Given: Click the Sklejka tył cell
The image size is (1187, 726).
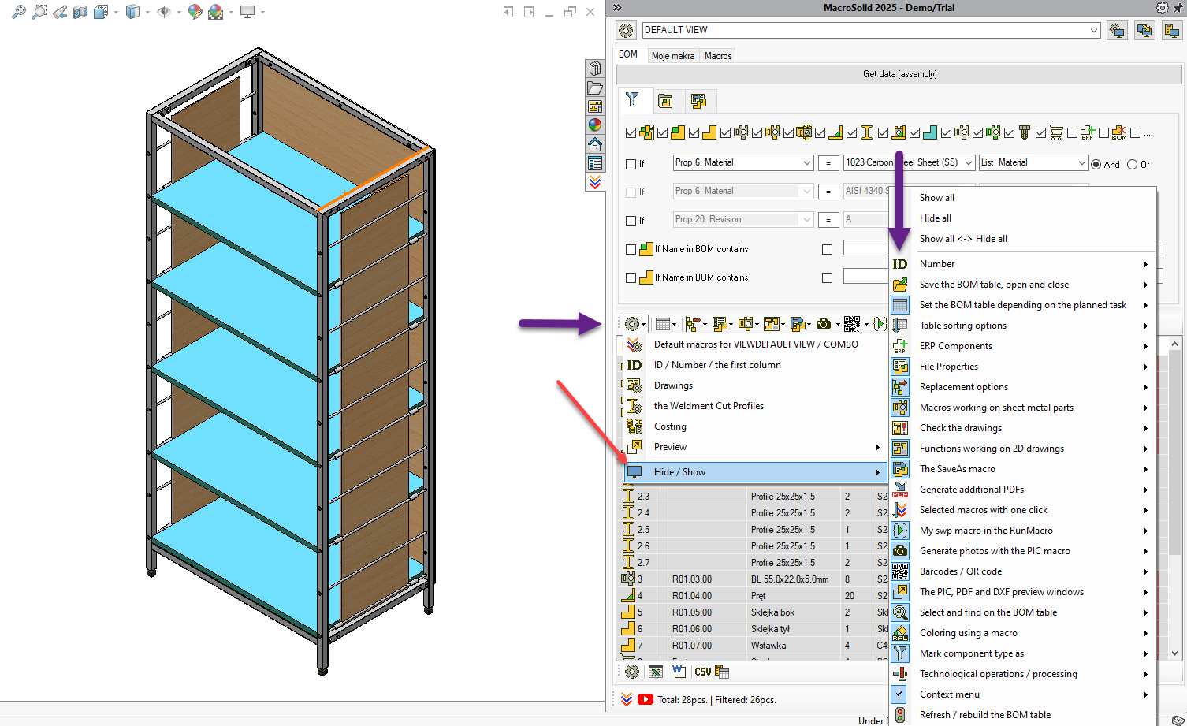Looking at the screenshot, I should tap(794, 629).
